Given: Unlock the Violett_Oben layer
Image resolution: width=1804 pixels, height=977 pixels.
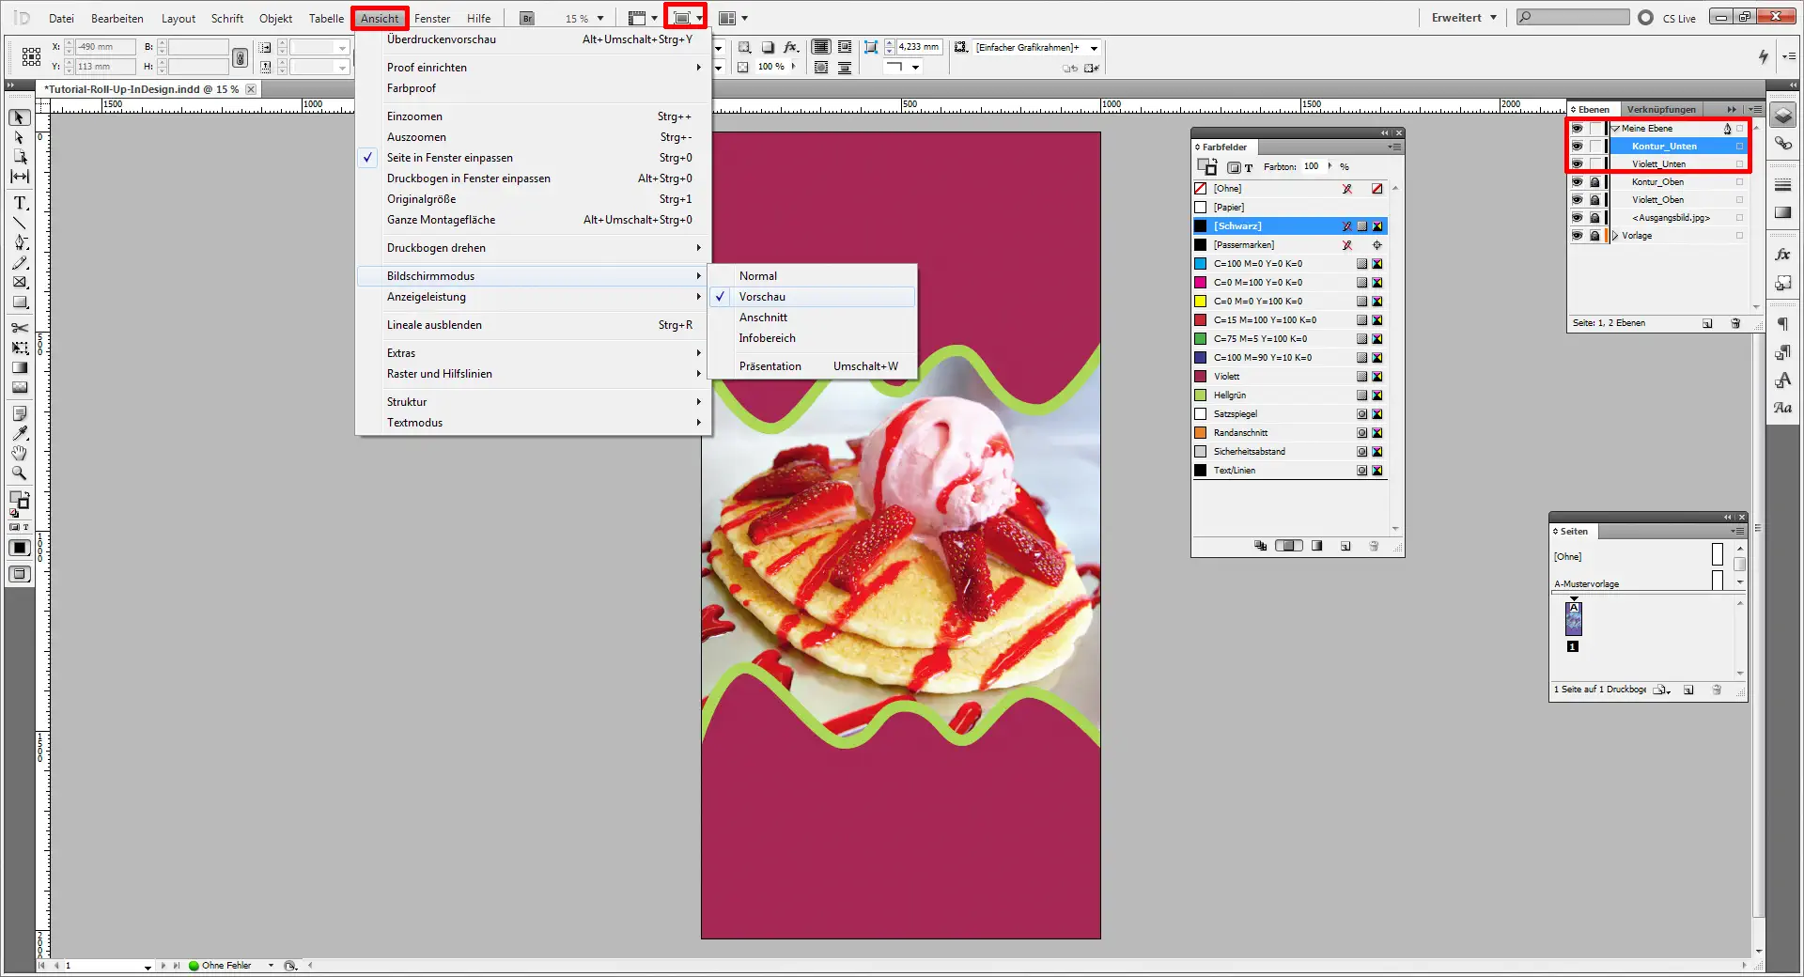Looking at the screenshot, I should click(1594, 199).
